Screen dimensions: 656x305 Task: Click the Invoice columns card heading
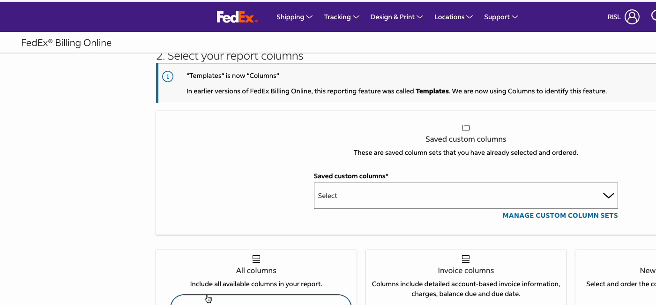pyautogui.click(x=466, y=270)
